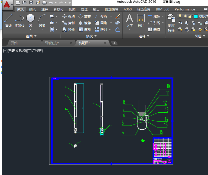Click the cyan layer color swatch
This screenshot has width=208, height=175.
click(x=196, y=16)
